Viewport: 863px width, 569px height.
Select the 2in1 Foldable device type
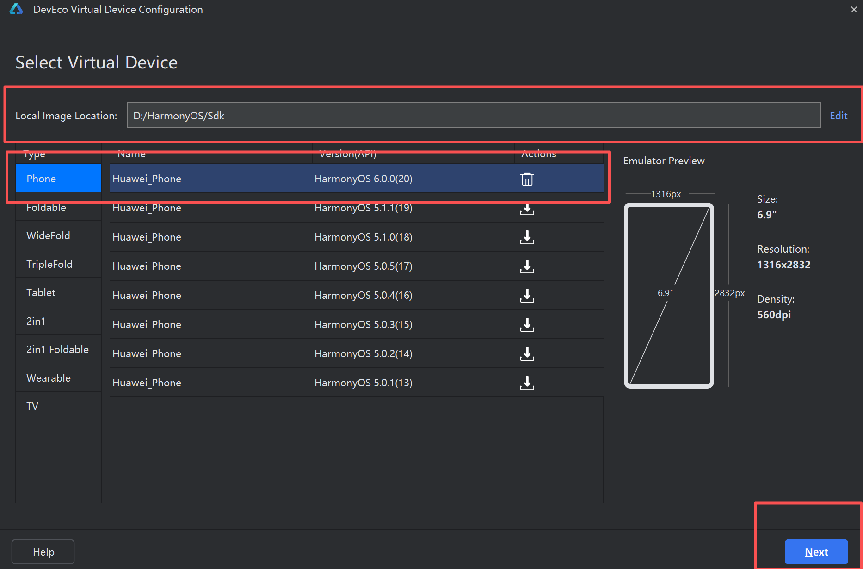pos(58,349)
